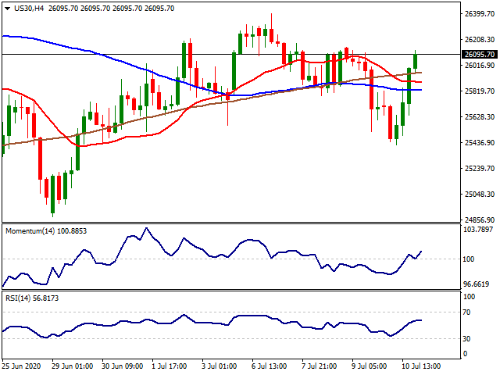The width and height of the screenshot is (500, 375).
Task: Select the current price tag 26095.70
Action: tap(479, 54)
